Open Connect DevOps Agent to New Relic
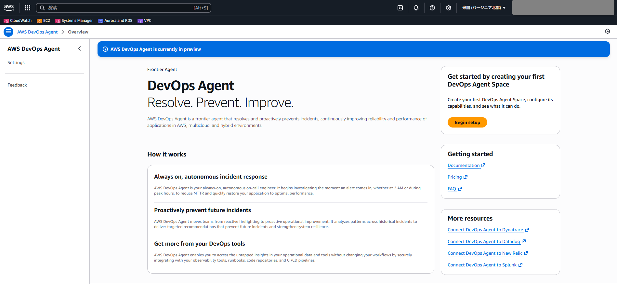Viewport: 617px width, 284px height. click(x=485, y=253)
